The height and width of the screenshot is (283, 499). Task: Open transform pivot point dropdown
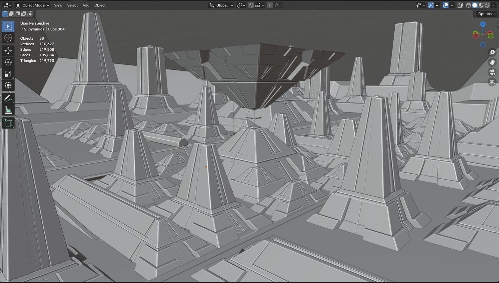(241, 5)
